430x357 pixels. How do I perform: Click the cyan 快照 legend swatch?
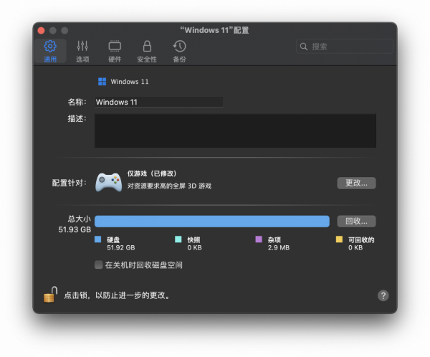tap(178, 239)
